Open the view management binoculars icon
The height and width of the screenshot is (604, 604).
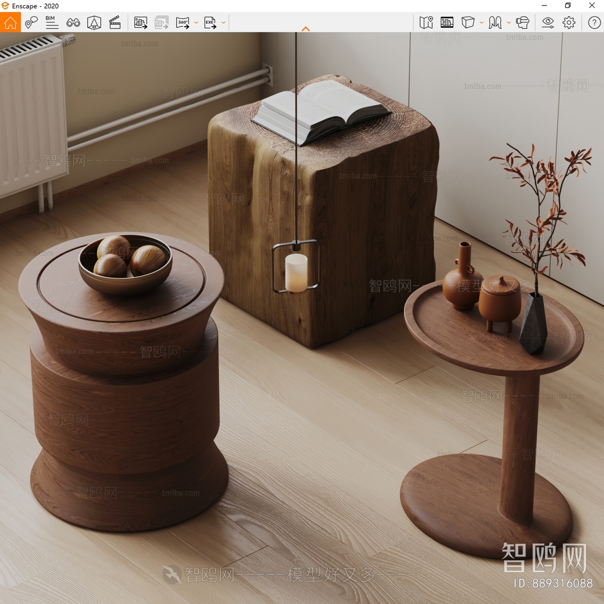click(73, 23)
